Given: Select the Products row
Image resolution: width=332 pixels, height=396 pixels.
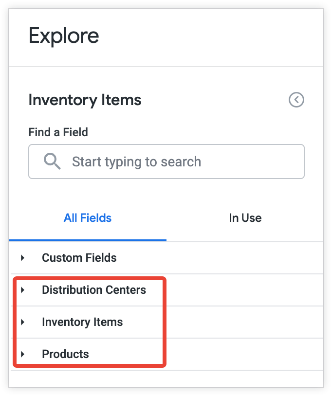Looking at the screenshot, I should (x=65, y=354).
